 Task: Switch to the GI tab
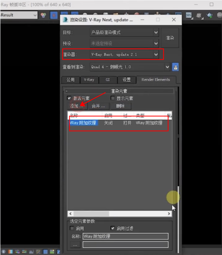coord(108,80)
